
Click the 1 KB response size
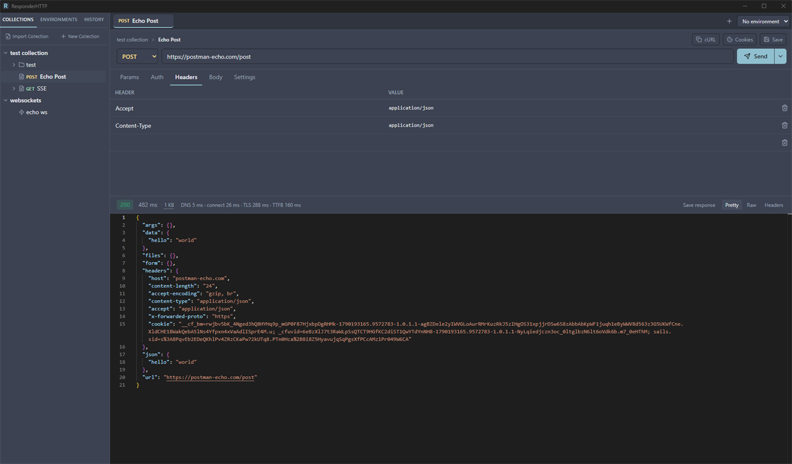point(169,205)
